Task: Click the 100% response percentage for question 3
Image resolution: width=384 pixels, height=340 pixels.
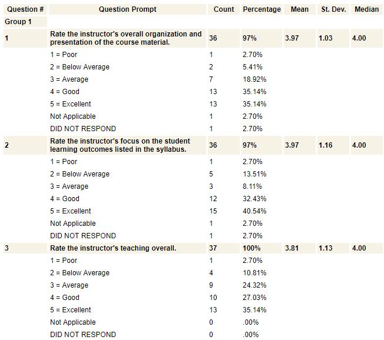Action: pos(250,248)
